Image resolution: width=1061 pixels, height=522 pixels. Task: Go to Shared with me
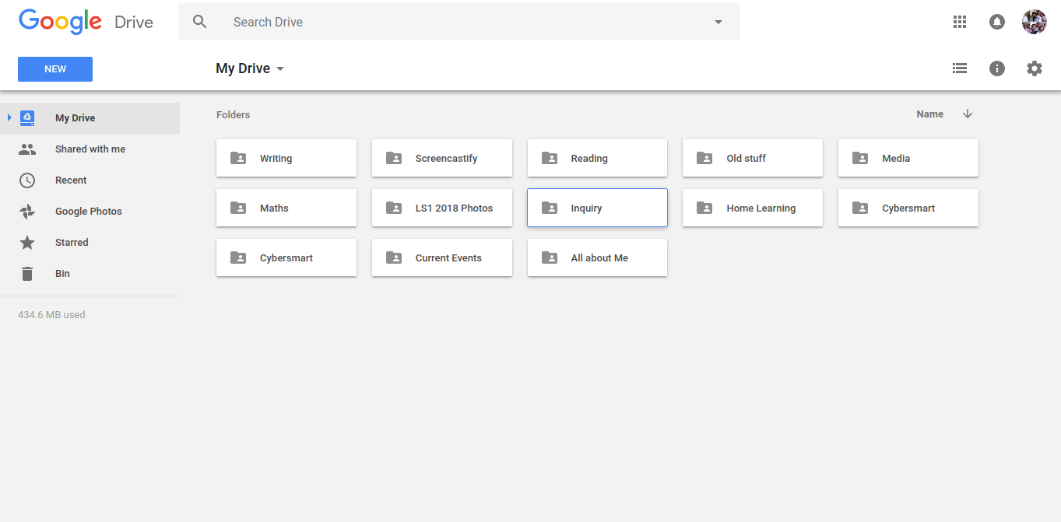[90, 149]
